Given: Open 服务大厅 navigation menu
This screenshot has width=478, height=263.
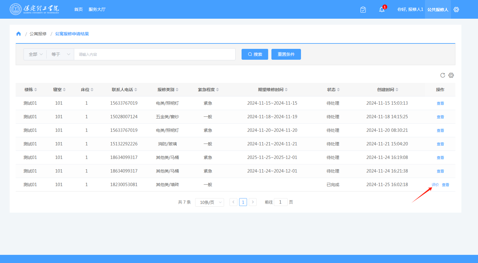Looking at the screenshot, I should [97, 9].
